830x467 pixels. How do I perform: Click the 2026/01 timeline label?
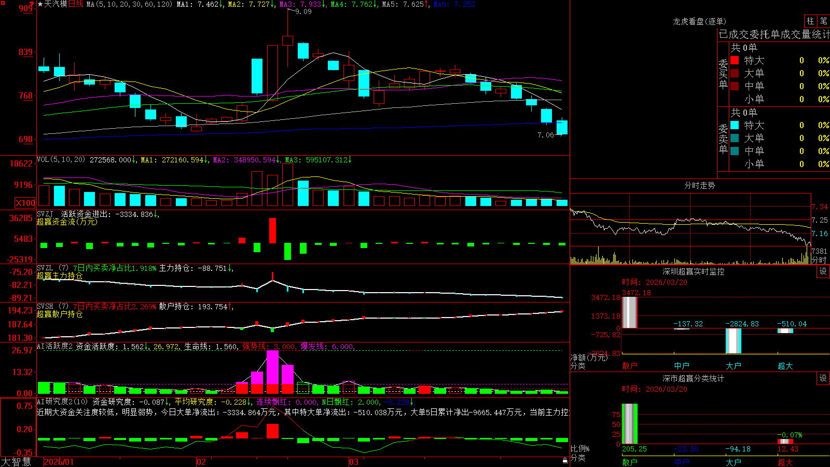point(59,462)
